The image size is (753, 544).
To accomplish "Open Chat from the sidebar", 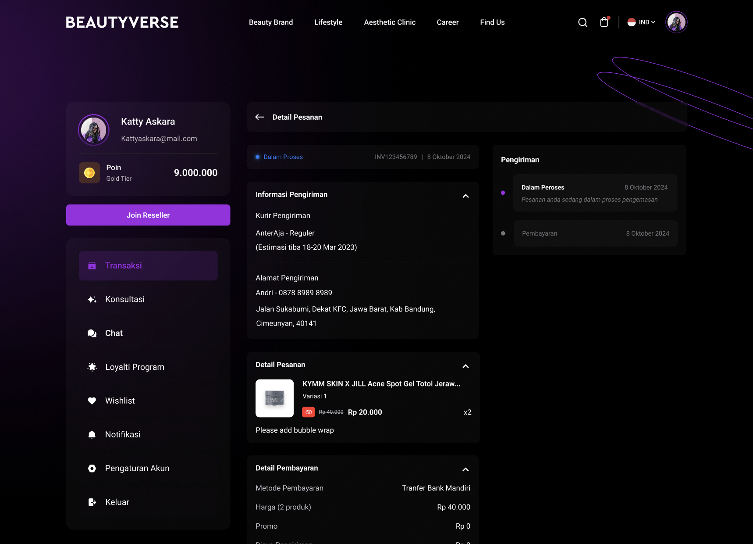I will tap(114, 333).
